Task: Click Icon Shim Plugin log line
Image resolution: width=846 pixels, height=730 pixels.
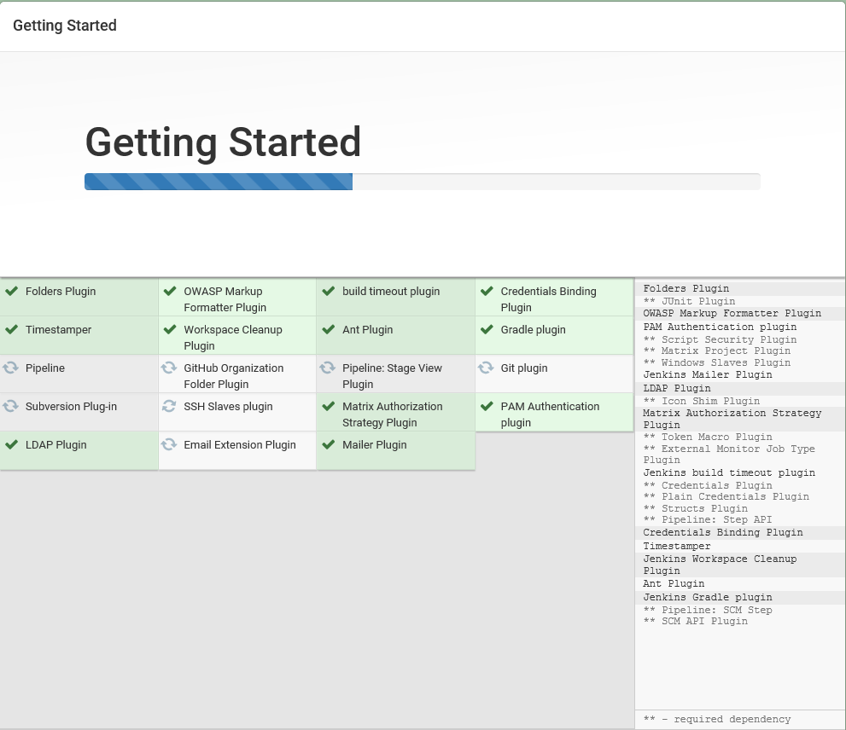Action: pyautogui.click(x=702, y=401)
